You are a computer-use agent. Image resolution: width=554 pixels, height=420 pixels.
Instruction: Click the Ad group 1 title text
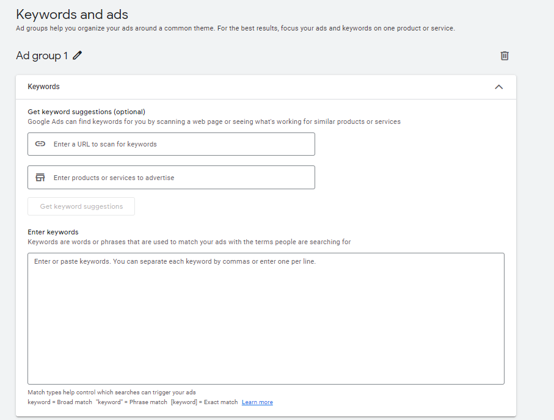(x=42, y=56)
